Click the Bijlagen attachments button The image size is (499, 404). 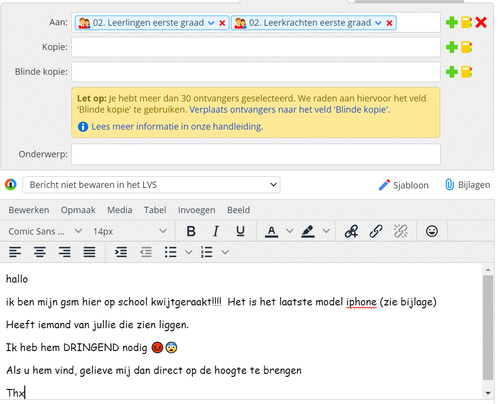click(467, 185)
